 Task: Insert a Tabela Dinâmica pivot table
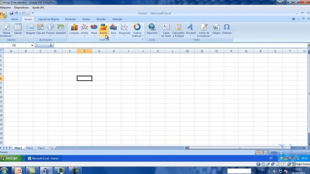[6, 30]
